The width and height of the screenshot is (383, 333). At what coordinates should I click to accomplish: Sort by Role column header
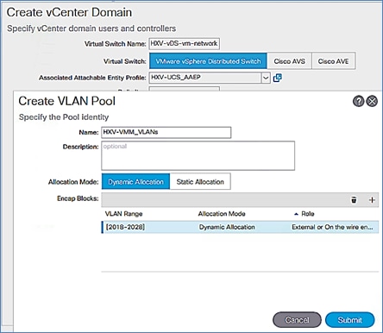(307, 214)
